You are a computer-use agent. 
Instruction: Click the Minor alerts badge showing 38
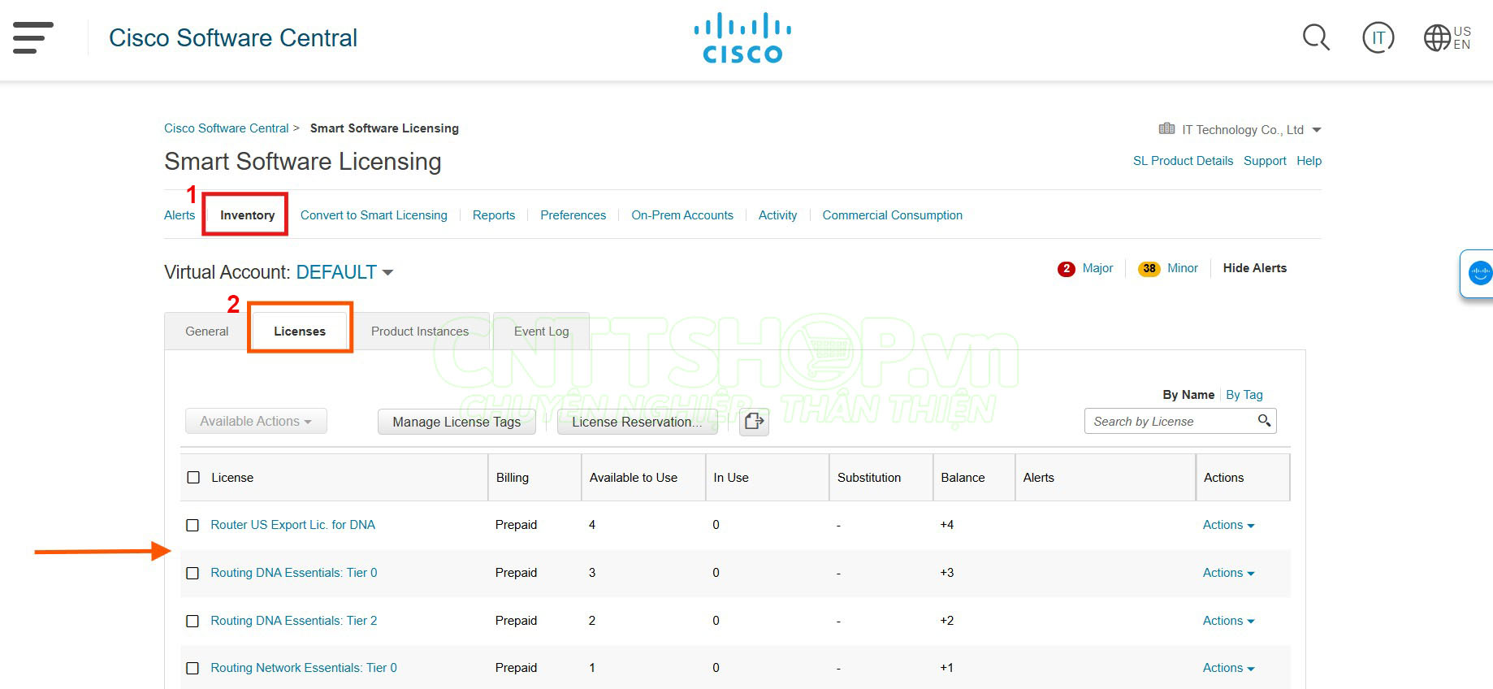[x=1149, y=269]
